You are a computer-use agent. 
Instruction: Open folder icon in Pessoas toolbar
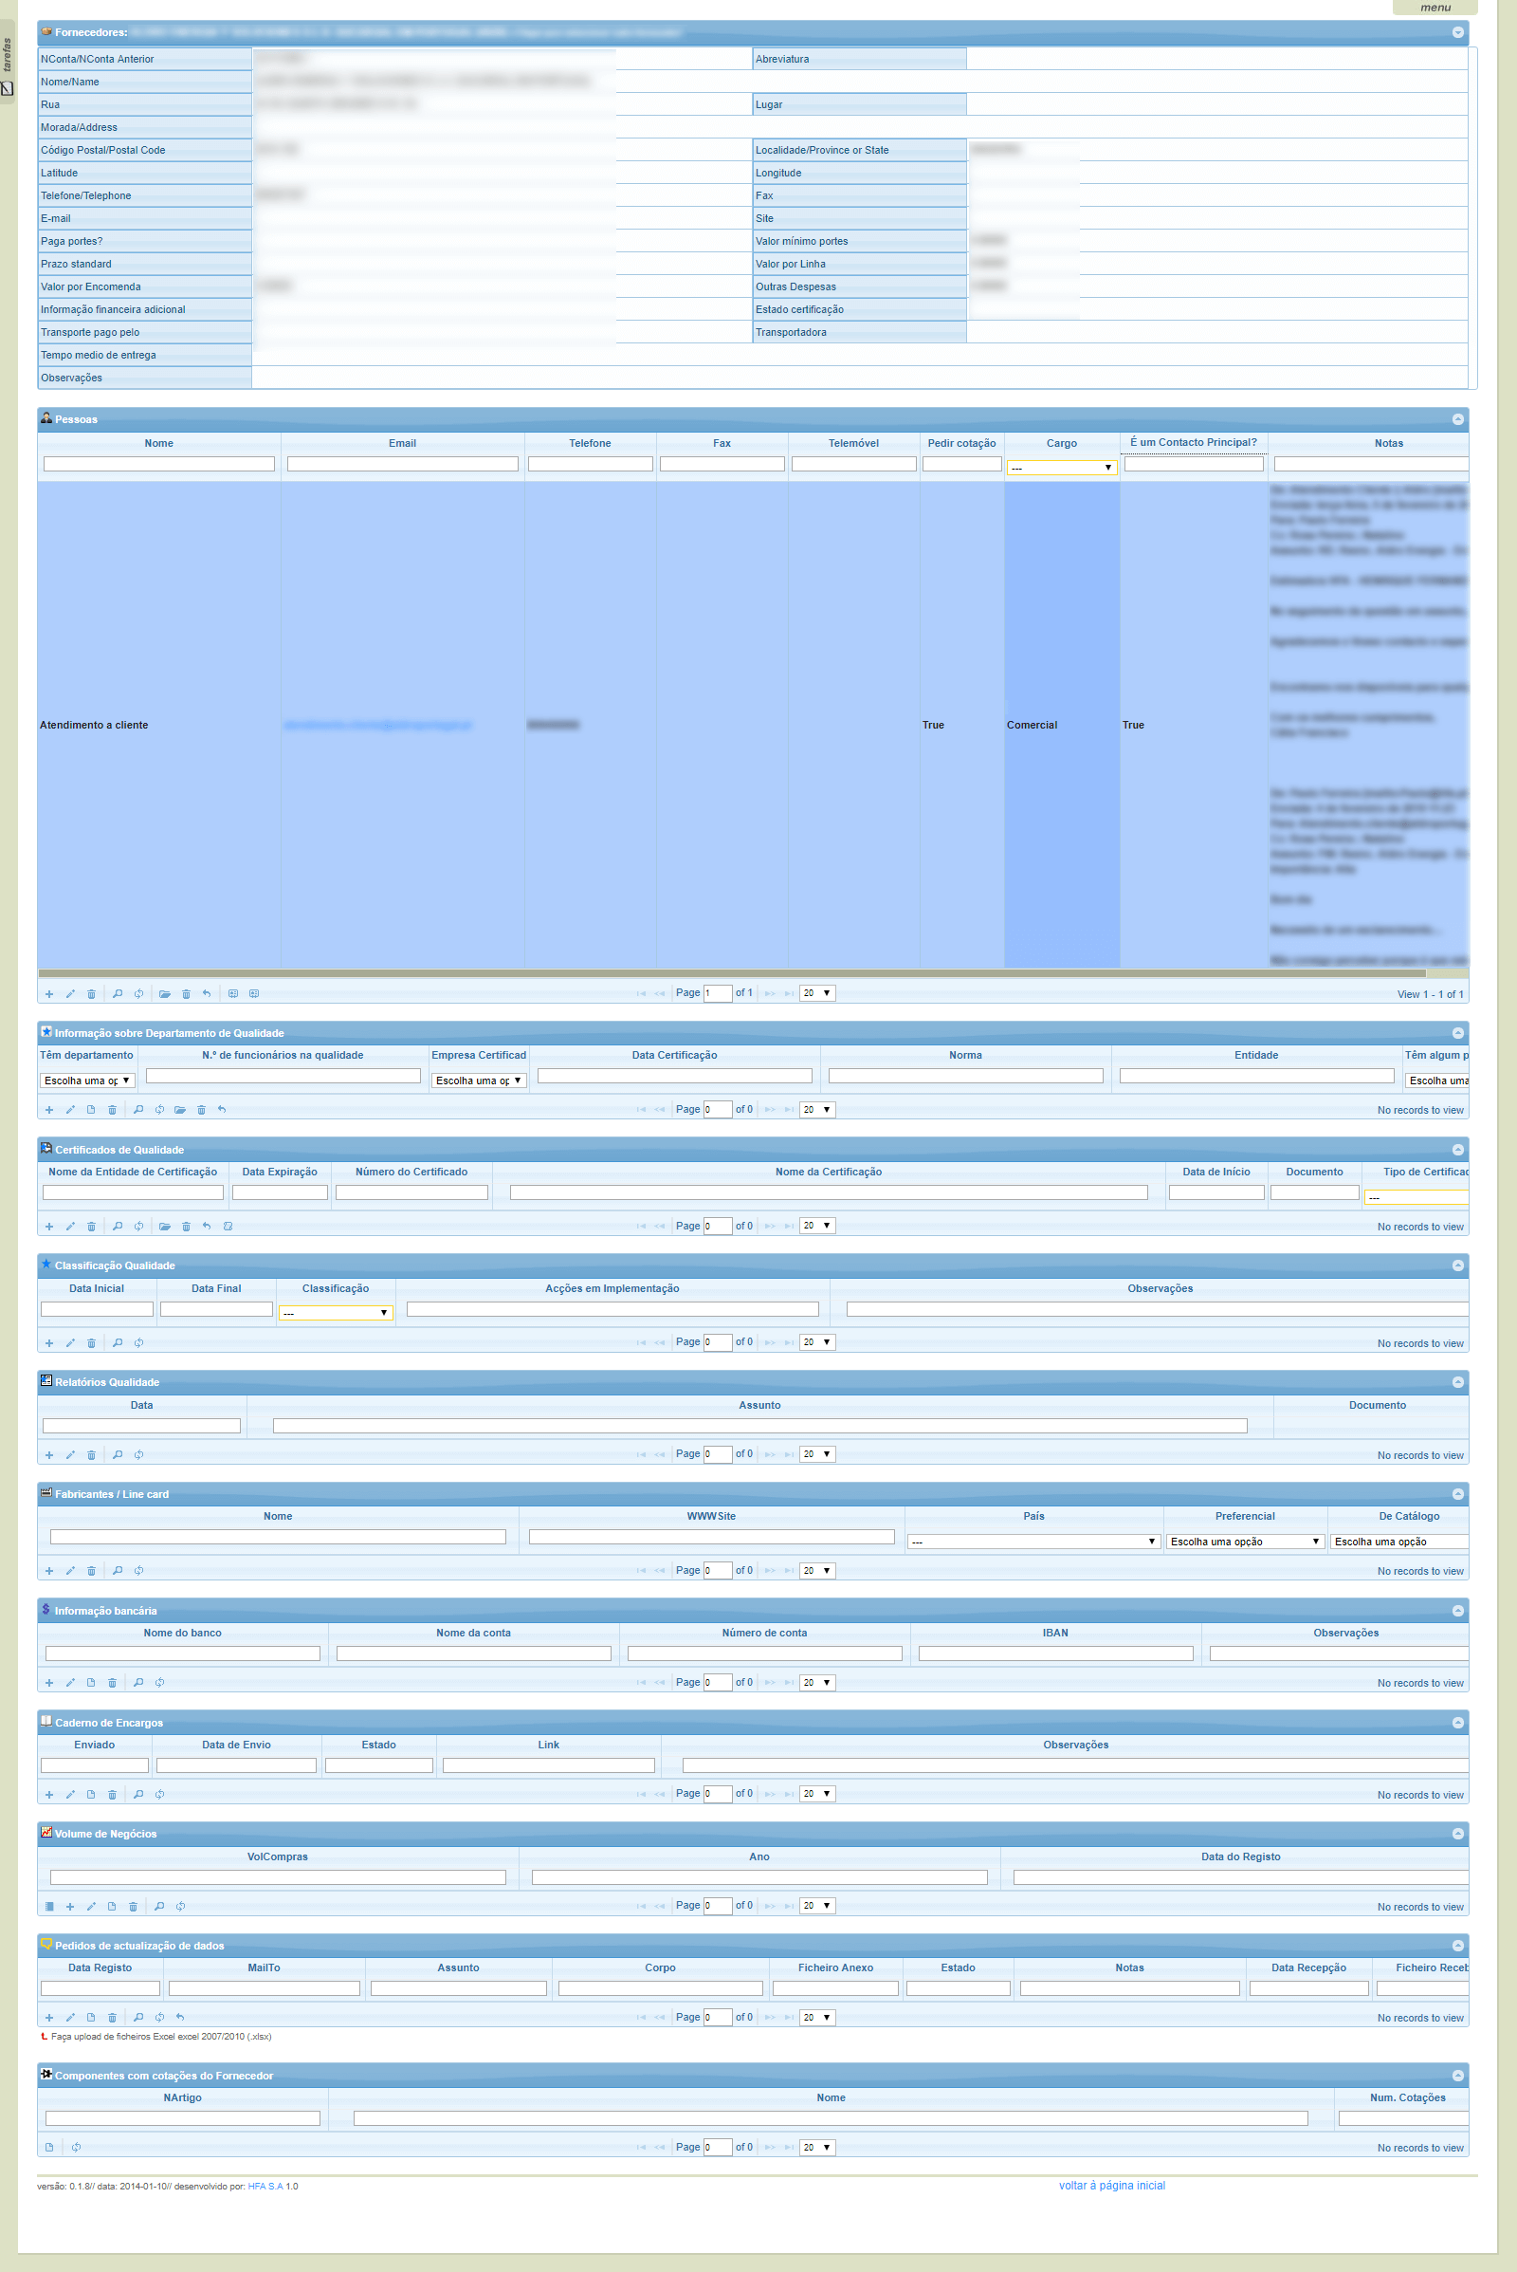[x=164, y=993]
